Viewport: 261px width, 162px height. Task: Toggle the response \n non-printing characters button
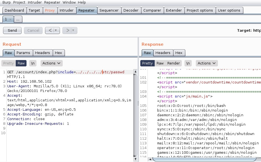point(188,63)
